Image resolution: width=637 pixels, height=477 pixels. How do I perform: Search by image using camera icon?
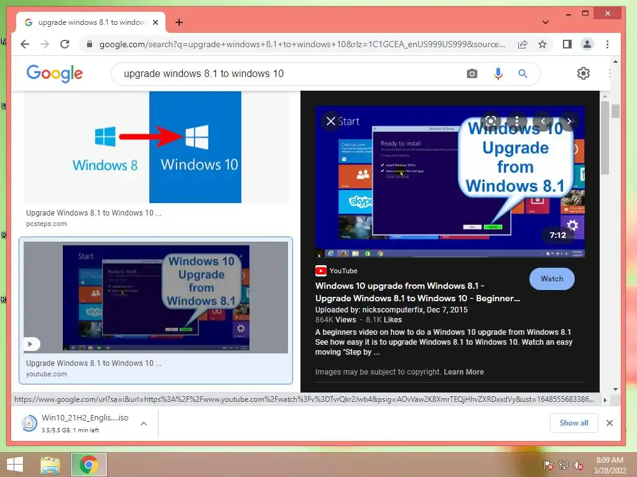[472, 74]
